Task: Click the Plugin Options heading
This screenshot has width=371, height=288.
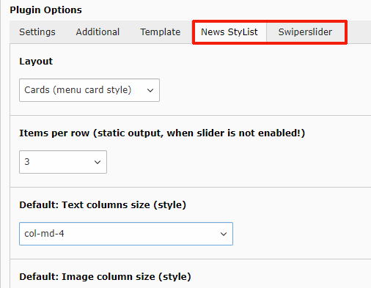Action: (45, 10)
